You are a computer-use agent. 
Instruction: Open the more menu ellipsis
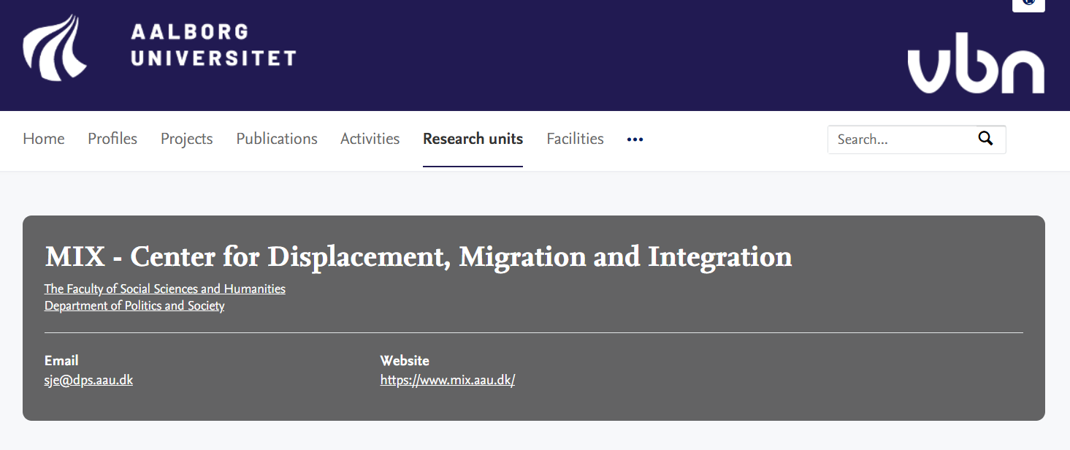635,140
